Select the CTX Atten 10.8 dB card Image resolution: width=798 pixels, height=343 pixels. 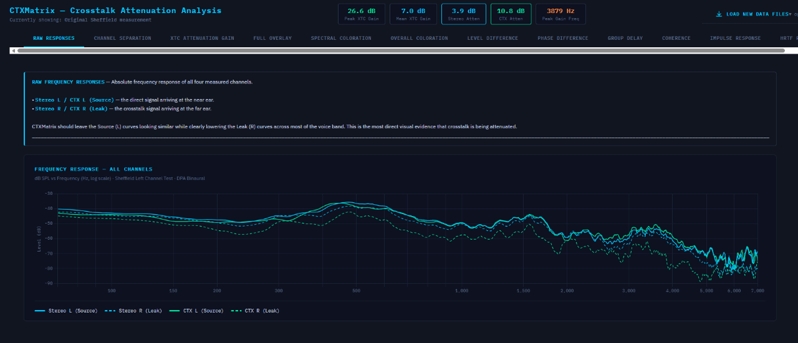pyautogui.click(x=511, y=14)
